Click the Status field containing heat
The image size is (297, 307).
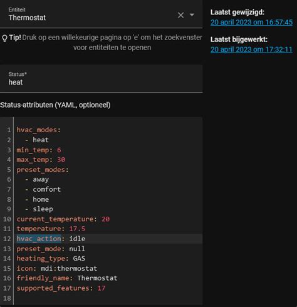[101, 78]
